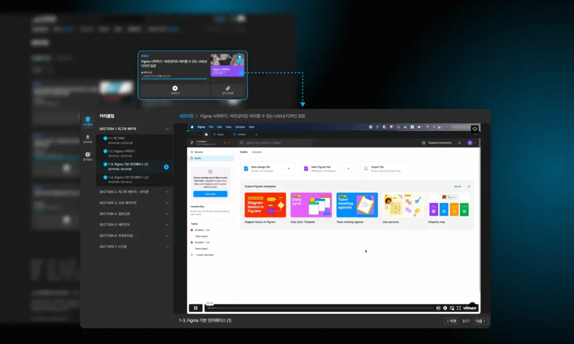Click the Apple menu icon

point(192,127)
